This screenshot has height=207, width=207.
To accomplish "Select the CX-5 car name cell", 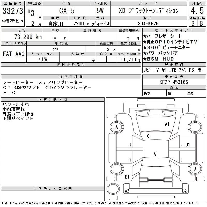I will 66,11.
